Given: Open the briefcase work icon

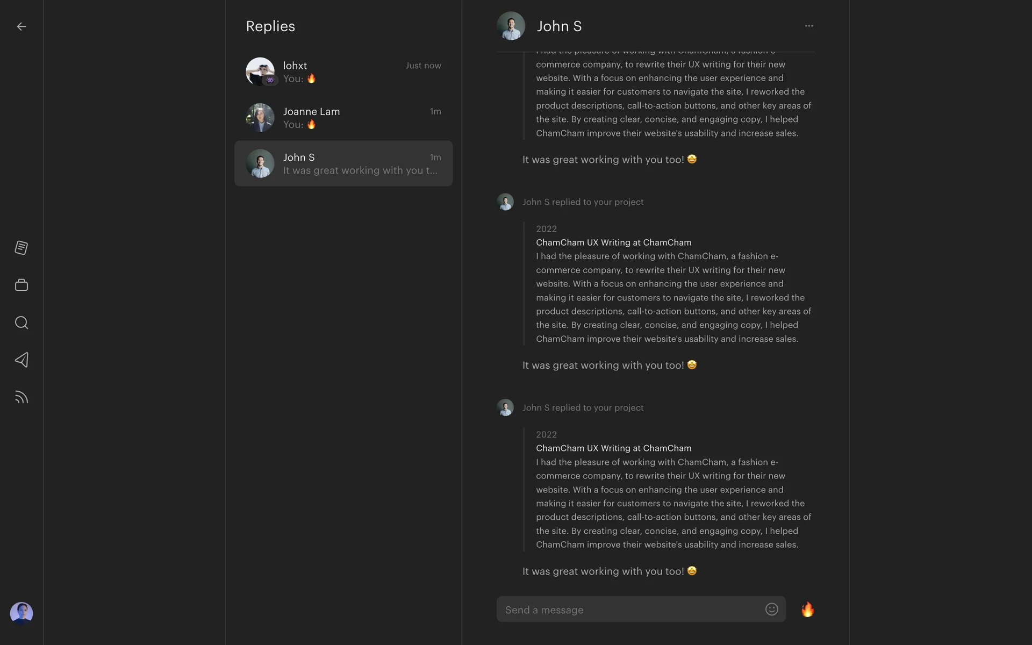Looking at the screenshot, I should coord(21,285).
